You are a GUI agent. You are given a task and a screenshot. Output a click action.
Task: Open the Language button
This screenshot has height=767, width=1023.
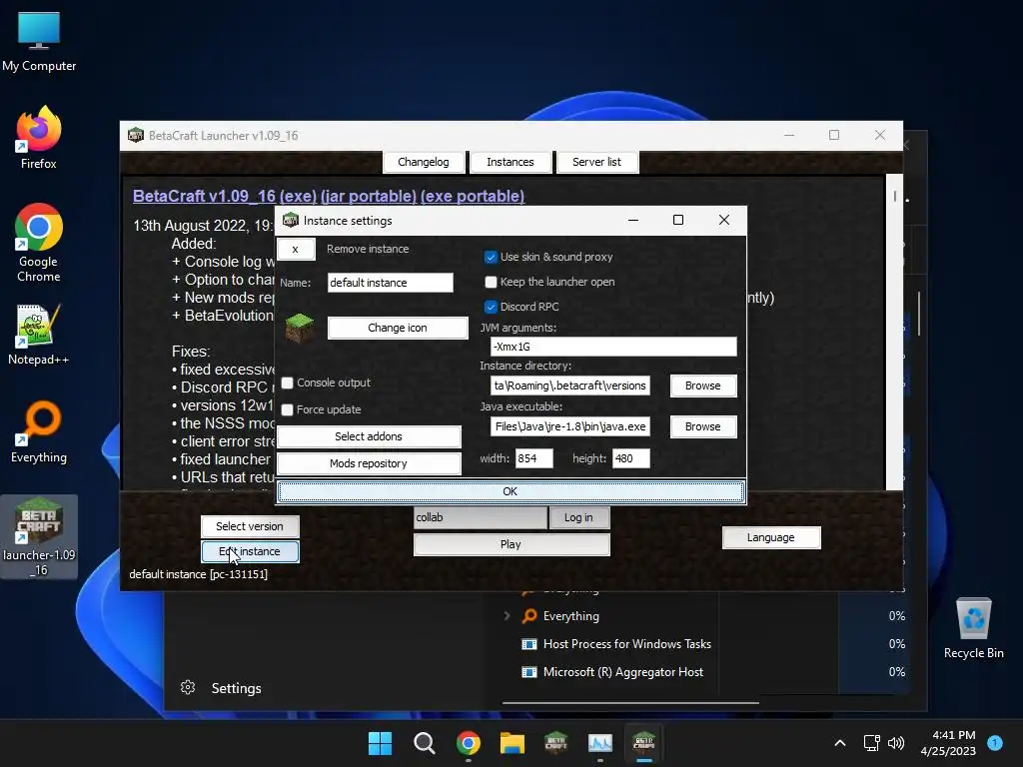[x=771, y=537]
